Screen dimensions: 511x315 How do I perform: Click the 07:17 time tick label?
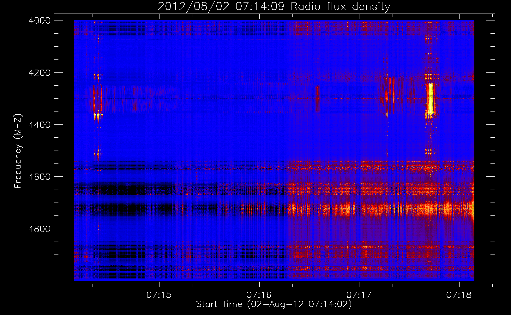tap(359, 295)
